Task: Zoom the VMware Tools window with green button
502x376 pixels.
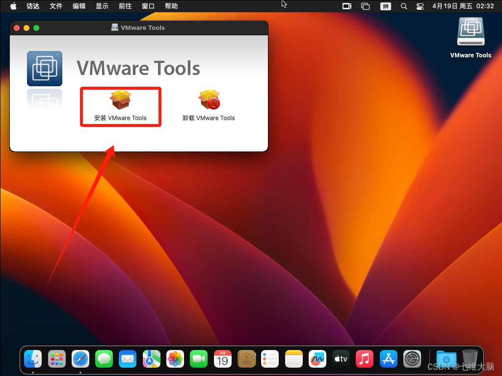Action: [36, 28]
